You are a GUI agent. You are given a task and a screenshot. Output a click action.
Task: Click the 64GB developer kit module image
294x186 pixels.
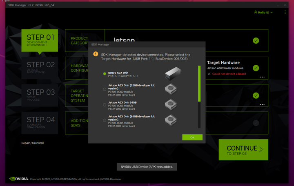coord(171,120)
